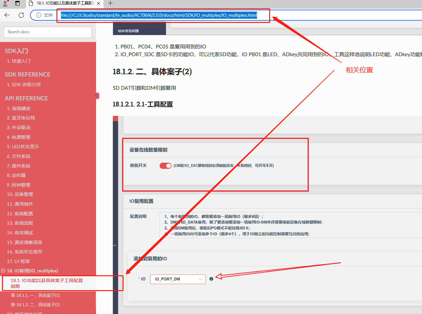Close the 18.1. IO功能 browser tab

[98, 3]
